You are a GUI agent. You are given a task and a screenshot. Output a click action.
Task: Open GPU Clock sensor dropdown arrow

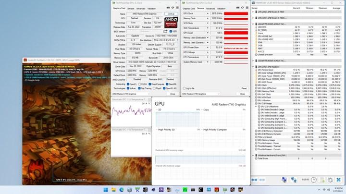(x=209, y=14)
